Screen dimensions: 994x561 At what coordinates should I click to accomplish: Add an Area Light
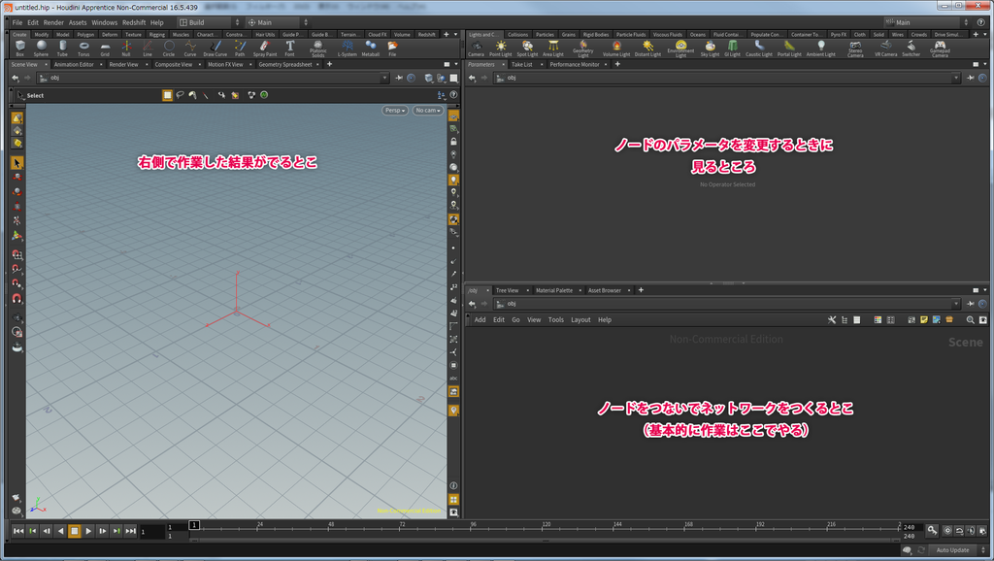pos(553,49)
